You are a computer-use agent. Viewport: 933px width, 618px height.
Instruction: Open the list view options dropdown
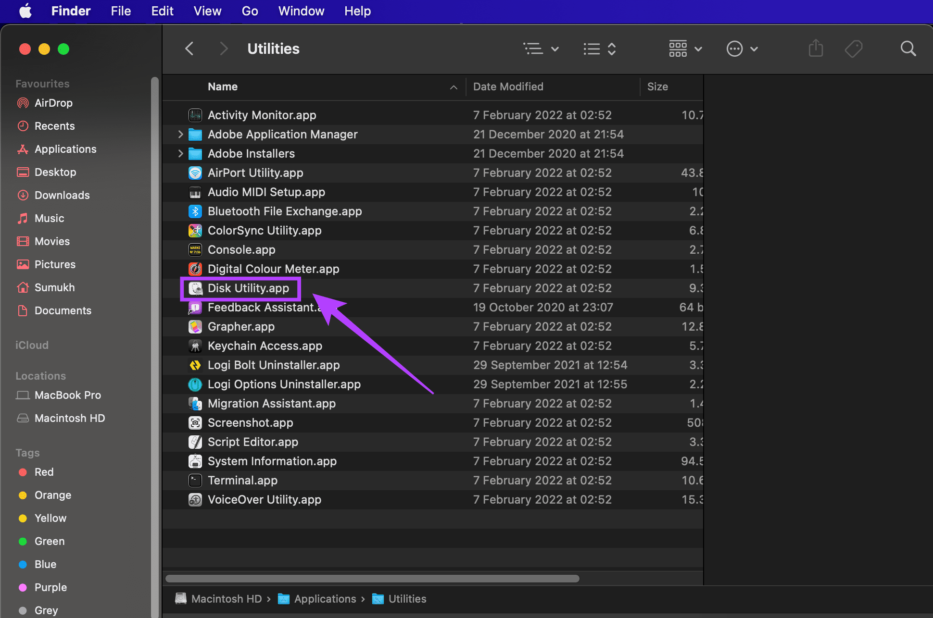click(x=541, y=49)
